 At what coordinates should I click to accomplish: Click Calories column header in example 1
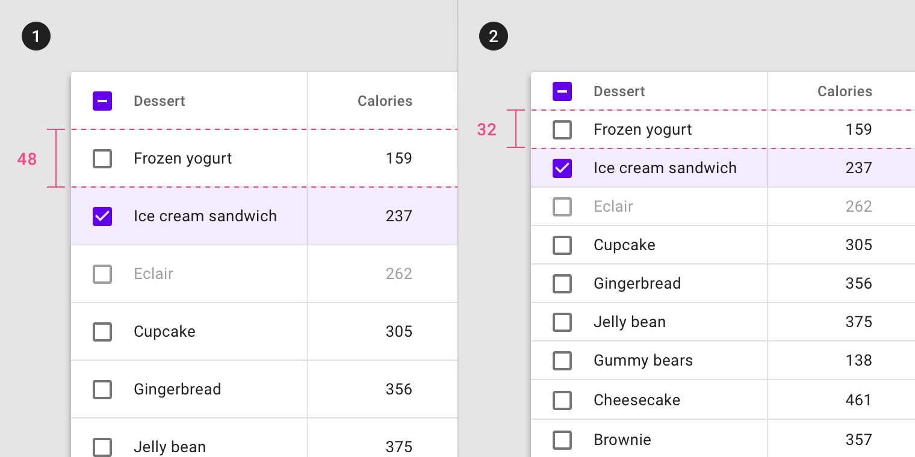[385, 101]
